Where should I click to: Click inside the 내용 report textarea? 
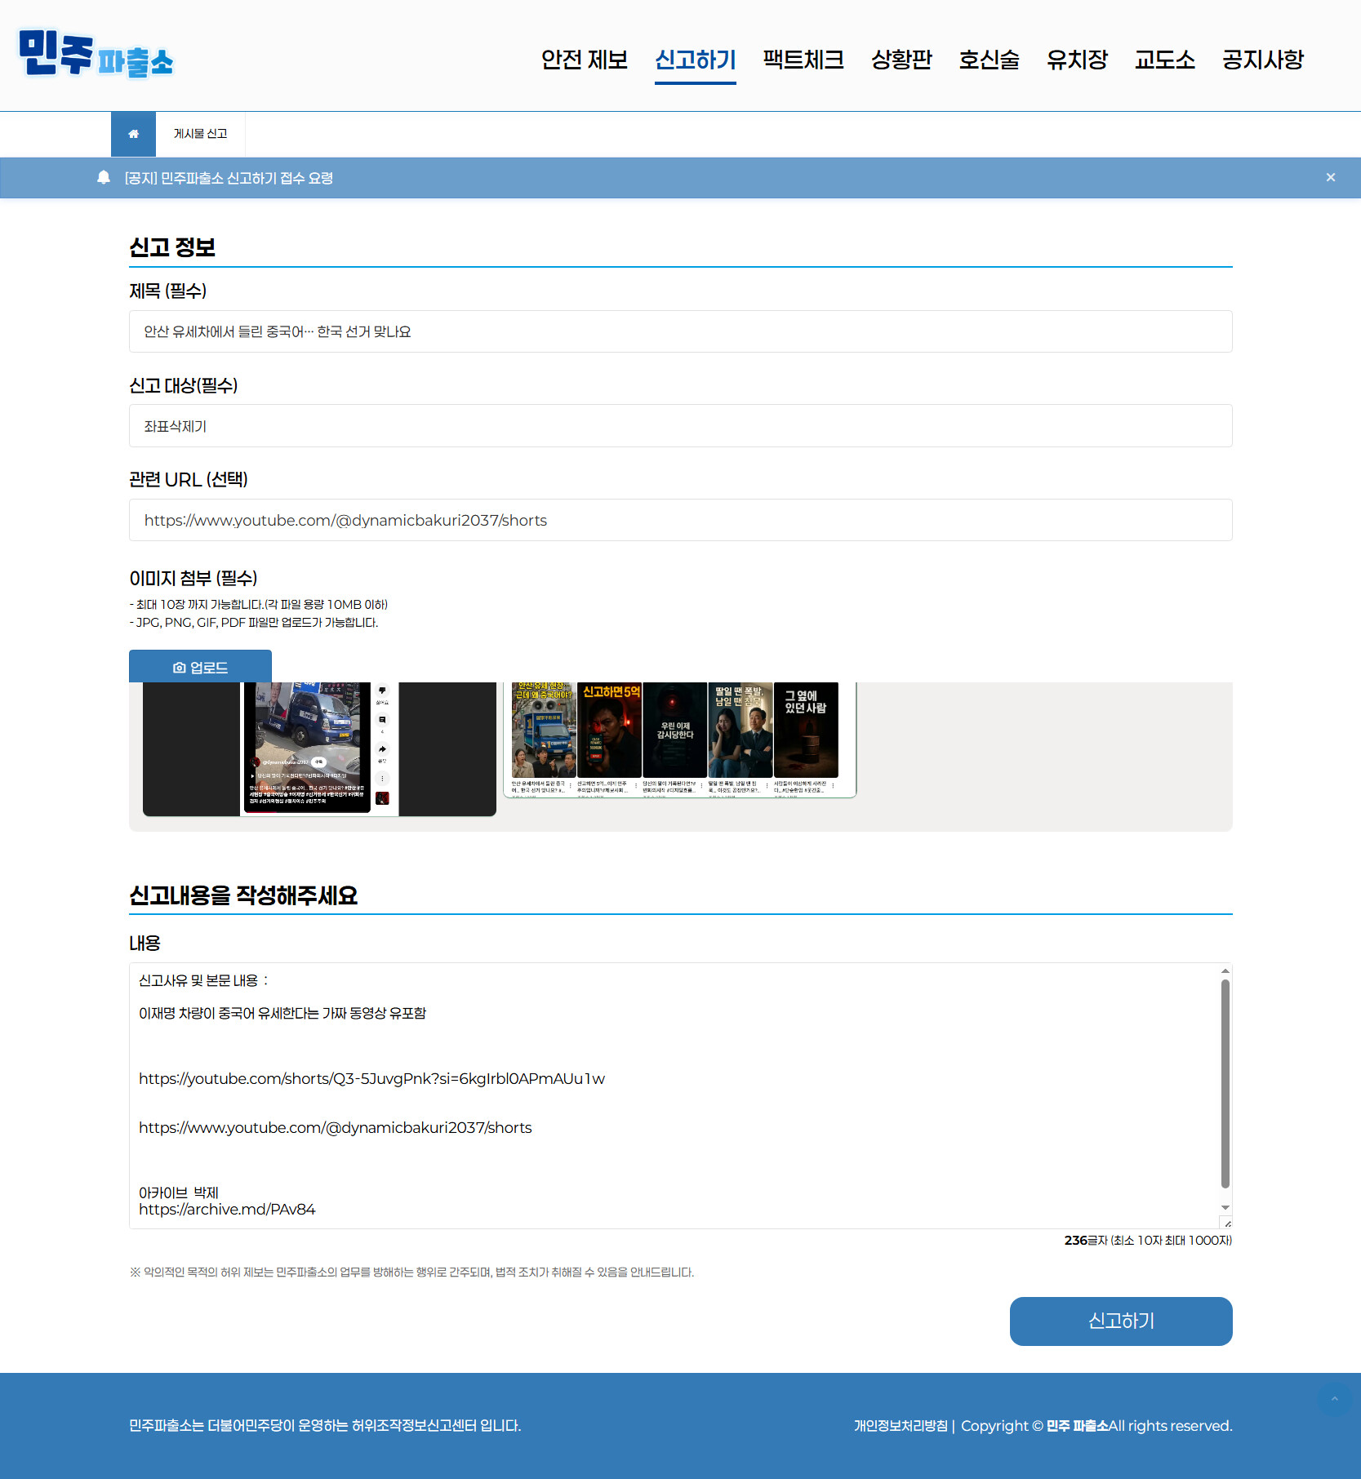point(674,1095)
